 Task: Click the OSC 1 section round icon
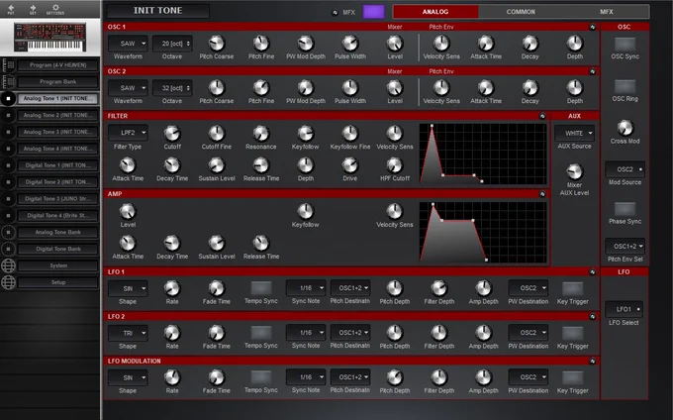click(x=592, y=27)
